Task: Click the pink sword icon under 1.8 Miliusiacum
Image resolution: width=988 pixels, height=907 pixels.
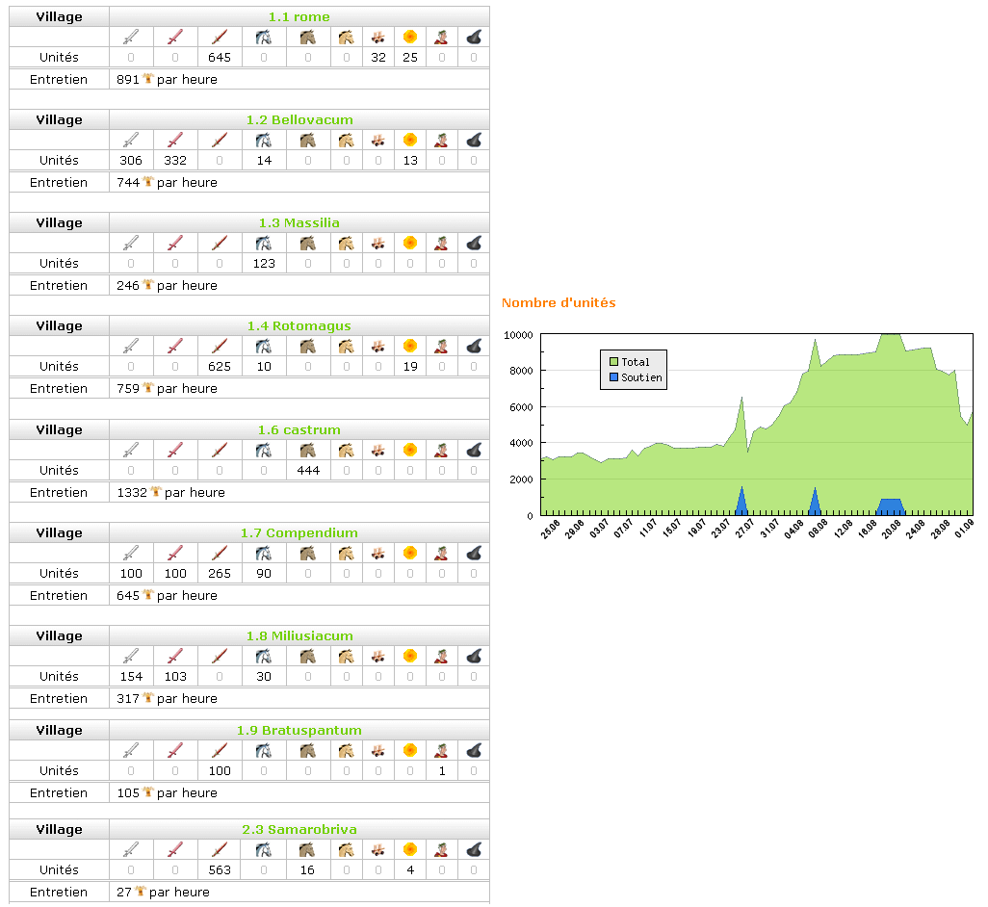Action: click(x=175, y=657)
